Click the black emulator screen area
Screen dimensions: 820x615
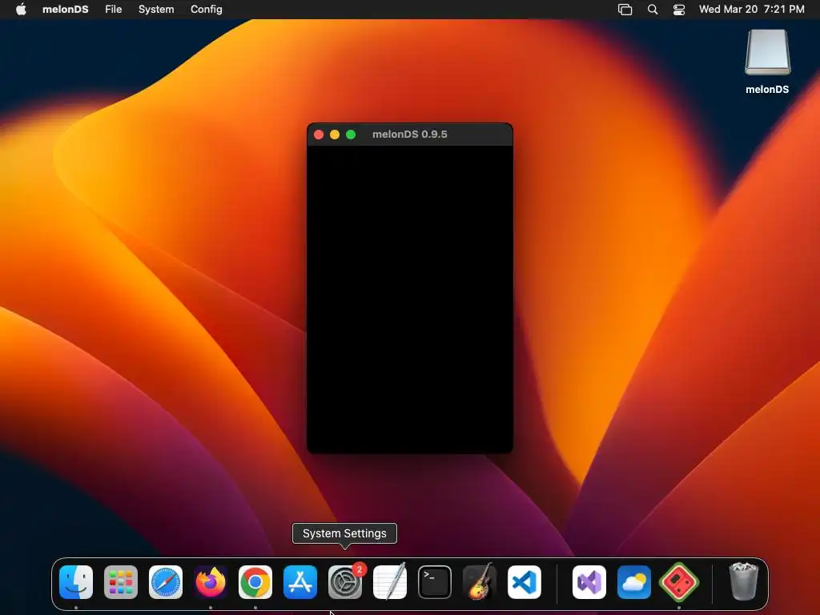click(x=409, y=299)
